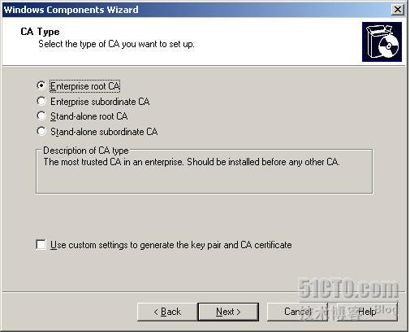This screenshot has width=410, height=332.
Task: Proceed with the Next button
Action: 228,312
